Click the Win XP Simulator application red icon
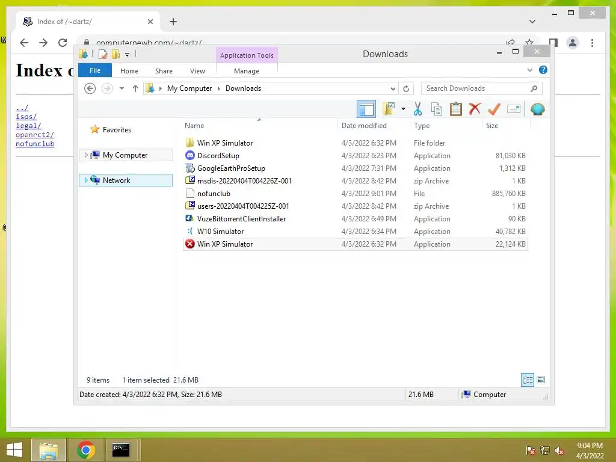616x462 pixels. click(190, 244)
